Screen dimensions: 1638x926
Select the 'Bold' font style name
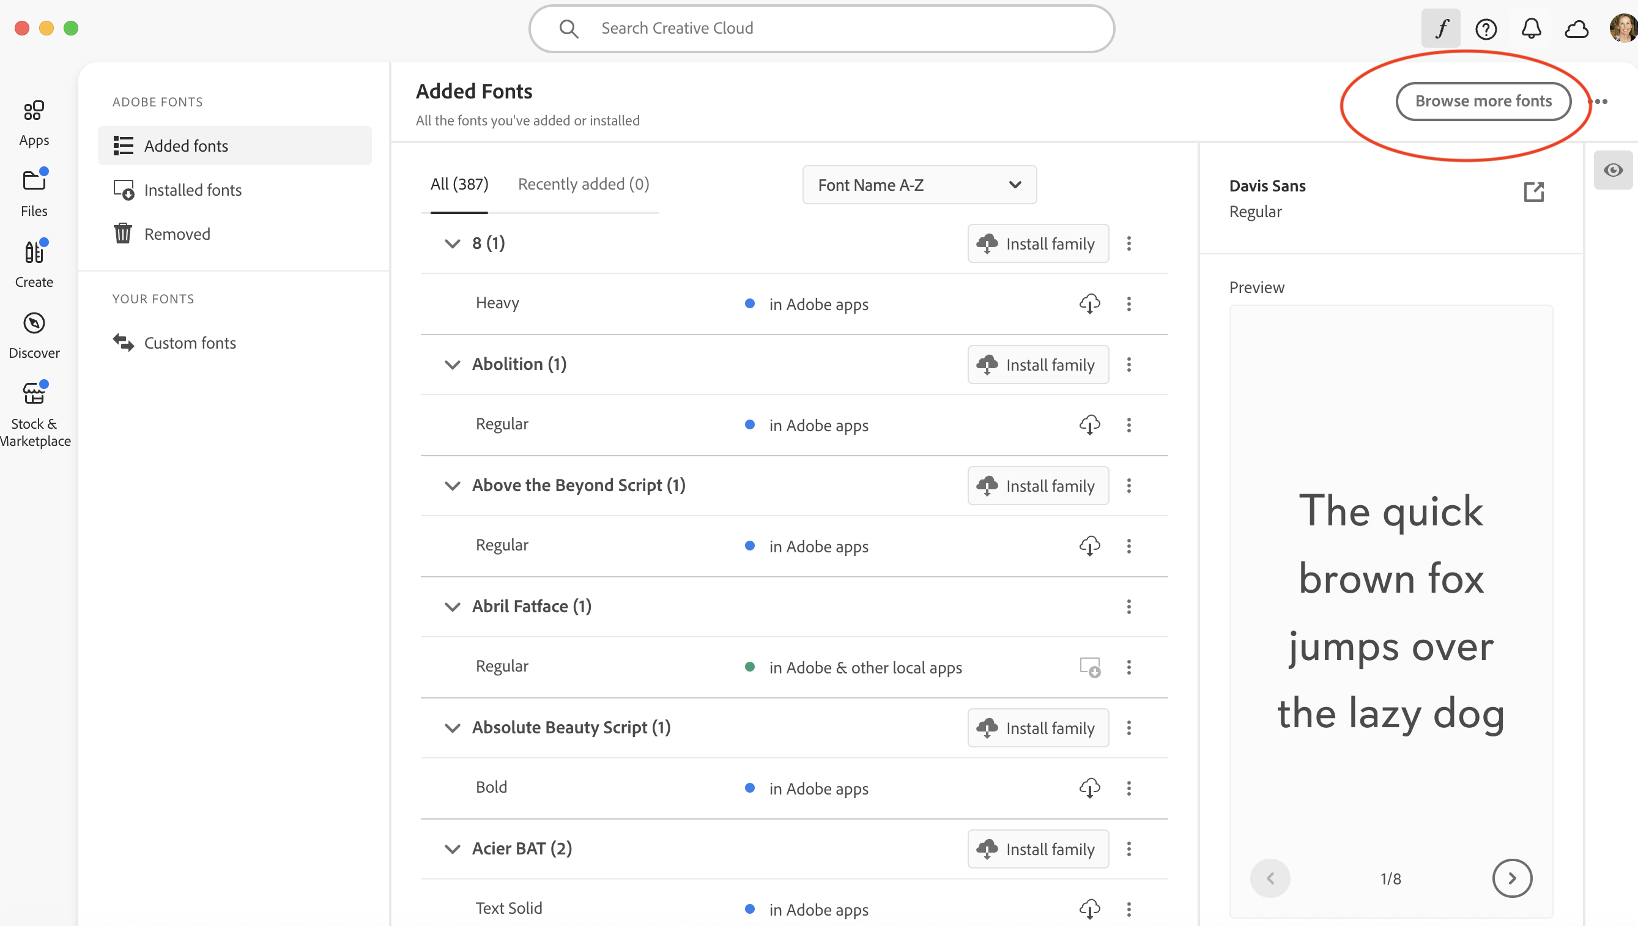[491, 787]
